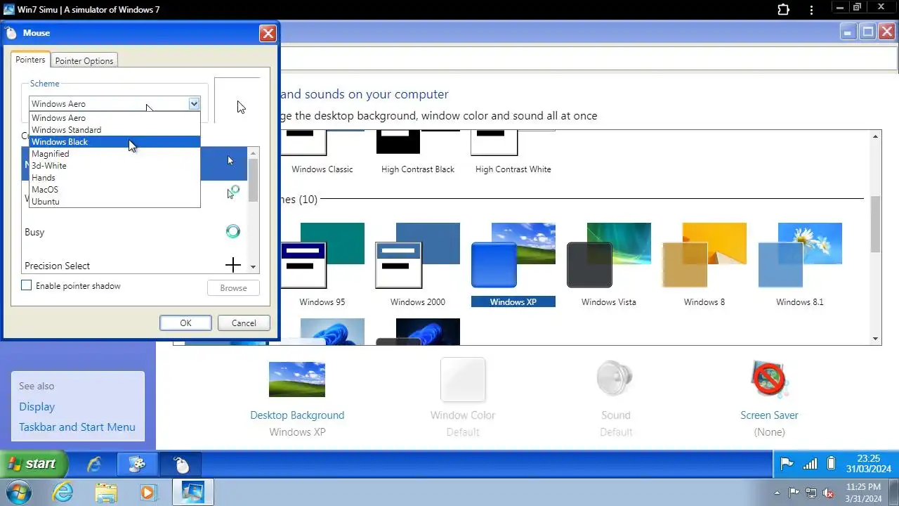
Task: Click the Mouse dialog title bar icon
Action: (x=11, y=33)
